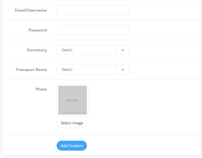Click the Transport Route label
The image size is (202, 158).
(x=31, y=70)
